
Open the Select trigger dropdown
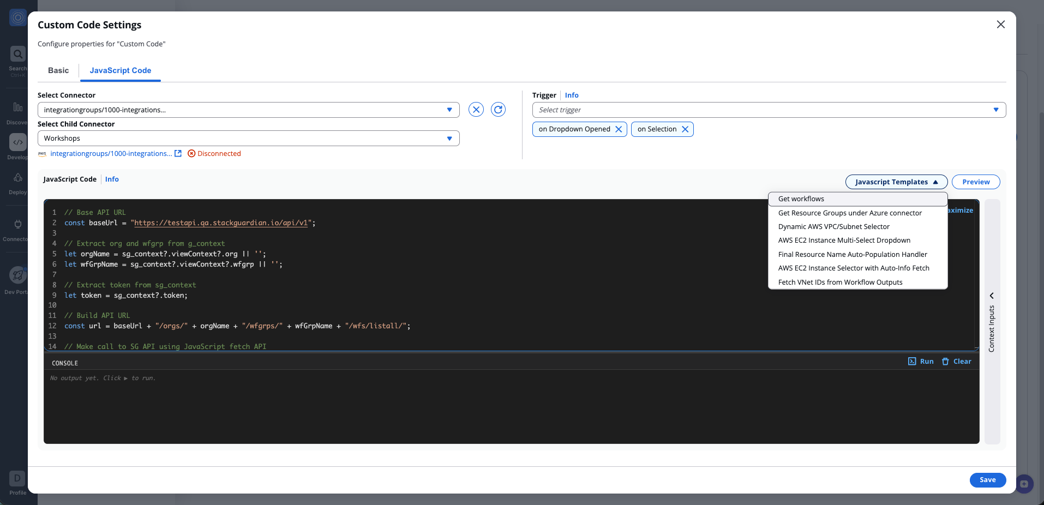997,110
